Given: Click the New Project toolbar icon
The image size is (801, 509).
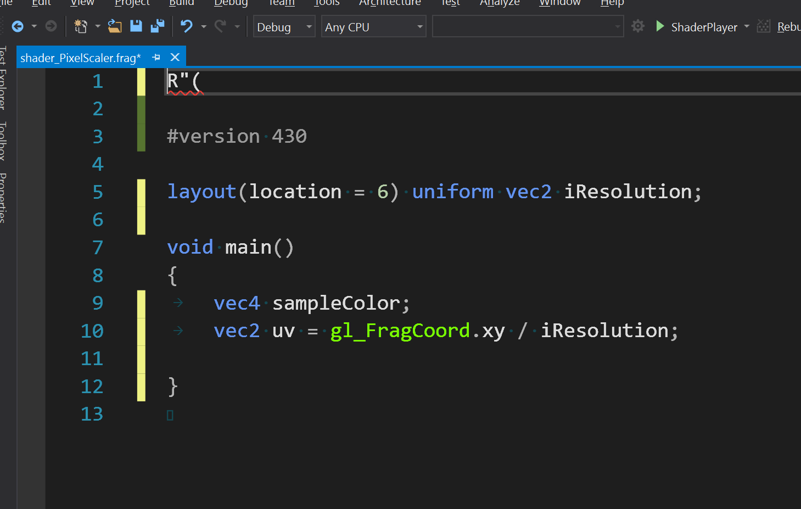Looking at the screenshot, I should (81, 26).
